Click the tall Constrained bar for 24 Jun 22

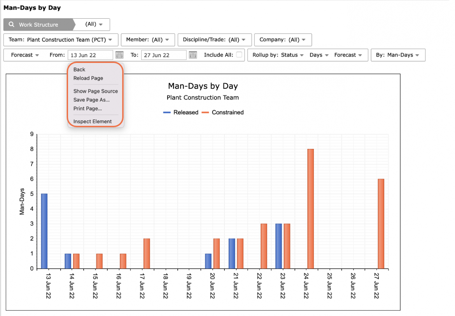click(x=310, y=209)
